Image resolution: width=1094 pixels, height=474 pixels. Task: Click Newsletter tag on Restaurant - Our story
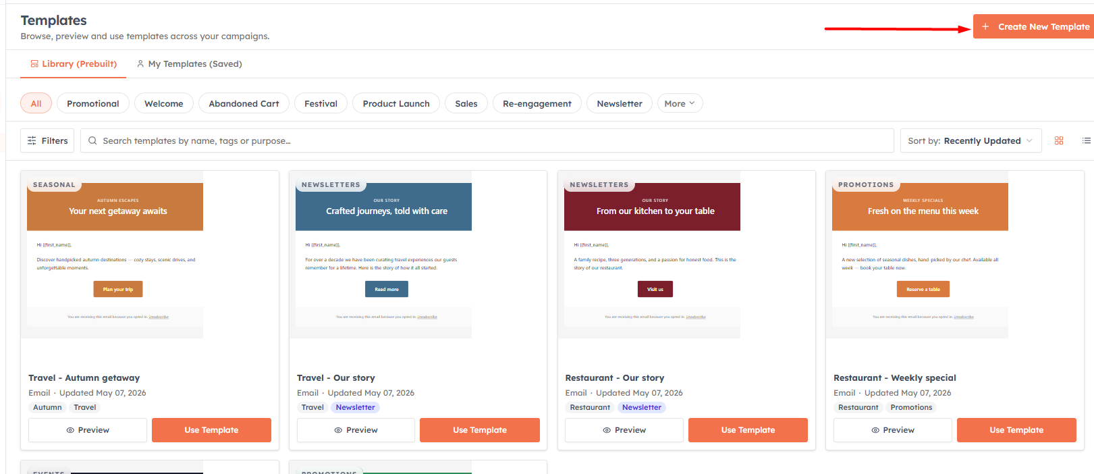pos(641,407)
